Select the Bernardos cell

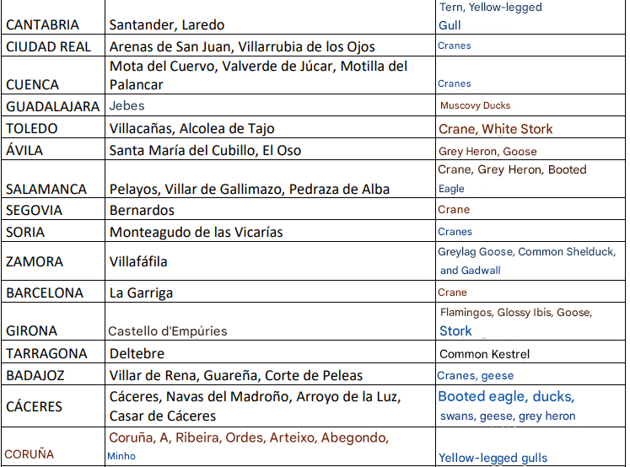(x=142, y=210)
